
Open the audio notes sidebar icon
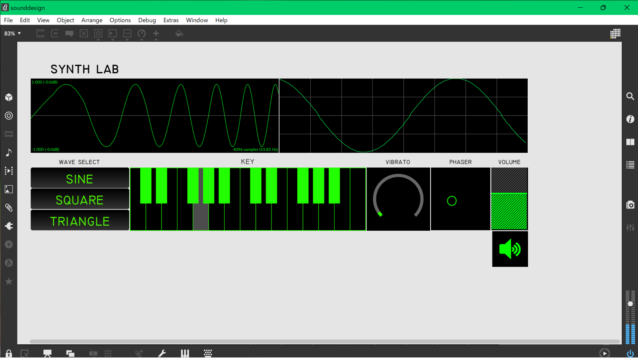pos(9,152)
